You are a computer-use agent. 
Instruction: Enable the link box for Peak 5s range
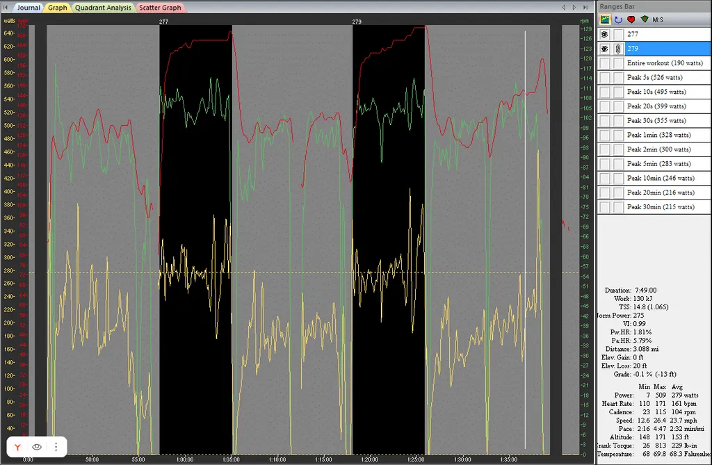coord(618,78)
